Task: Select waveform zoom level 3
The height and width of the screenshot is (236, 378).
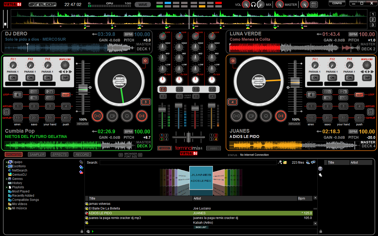Action: point(372,25)
